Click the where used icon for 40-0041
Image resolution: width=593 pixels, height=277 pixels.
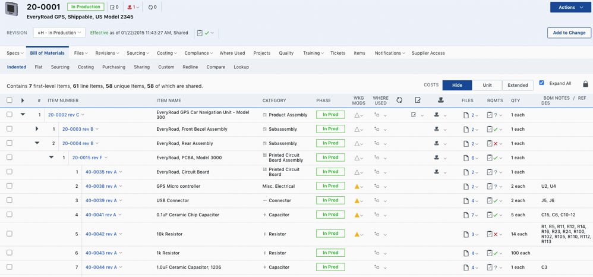tap(377, 215)
